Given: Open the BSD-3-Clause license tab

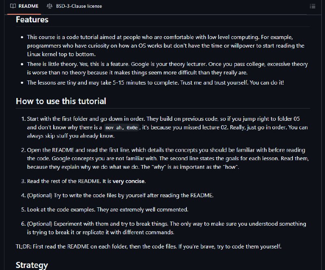Looking at the screenshot, I should (74, 6).
